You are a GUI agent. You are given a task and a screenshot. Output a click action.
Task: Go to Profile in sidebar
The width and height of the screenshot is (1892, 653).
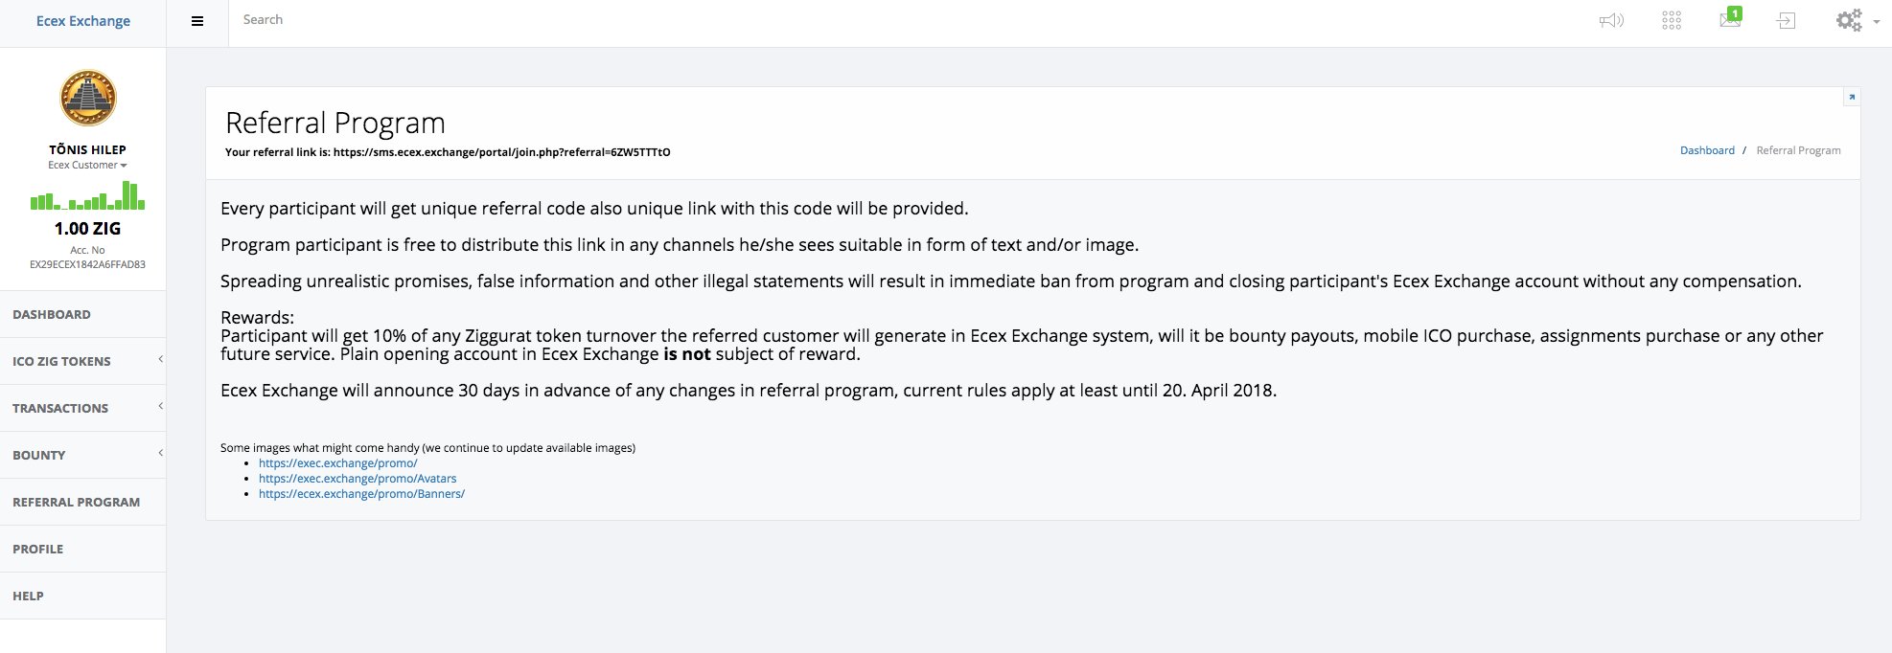(82, 549)
